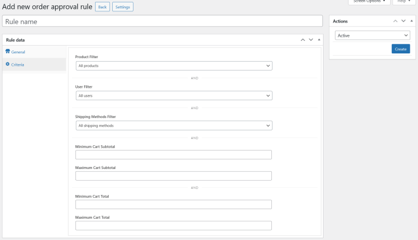Click the Back button

pos(102,7)
